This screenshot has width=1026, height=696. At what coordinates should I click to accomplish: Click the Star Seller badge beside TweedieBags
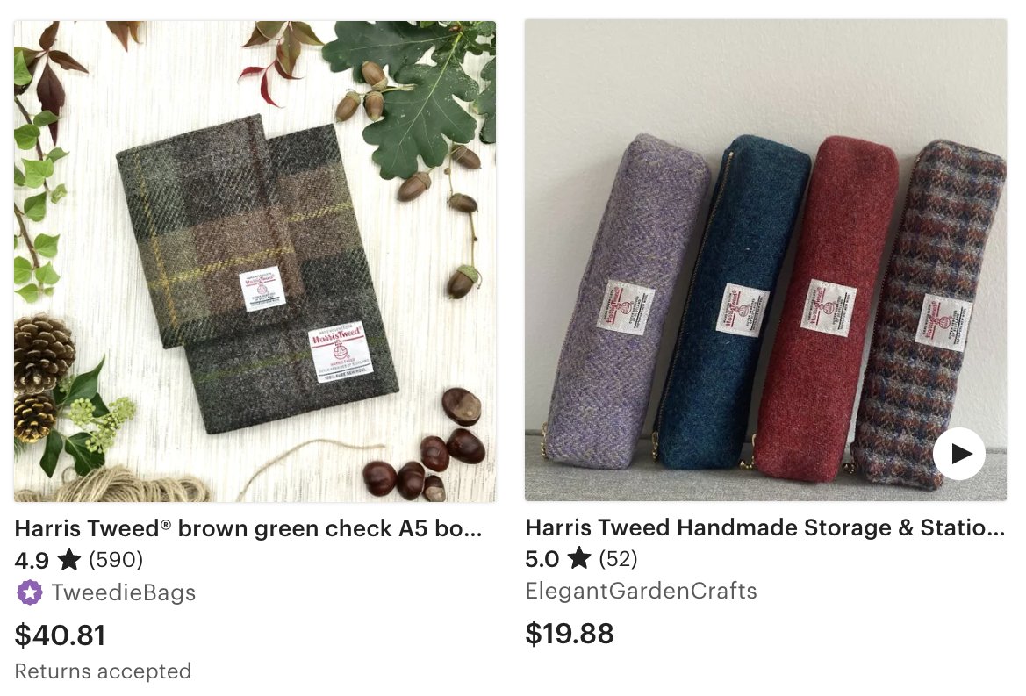click(30, 592)
